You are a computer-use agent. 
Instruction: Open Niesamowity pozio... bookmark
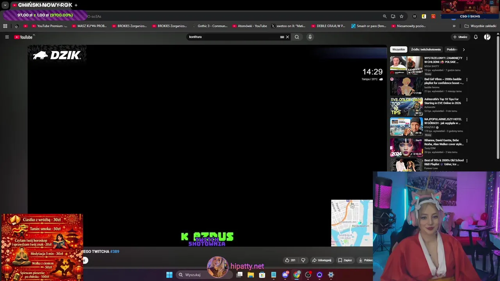(408, 26)
